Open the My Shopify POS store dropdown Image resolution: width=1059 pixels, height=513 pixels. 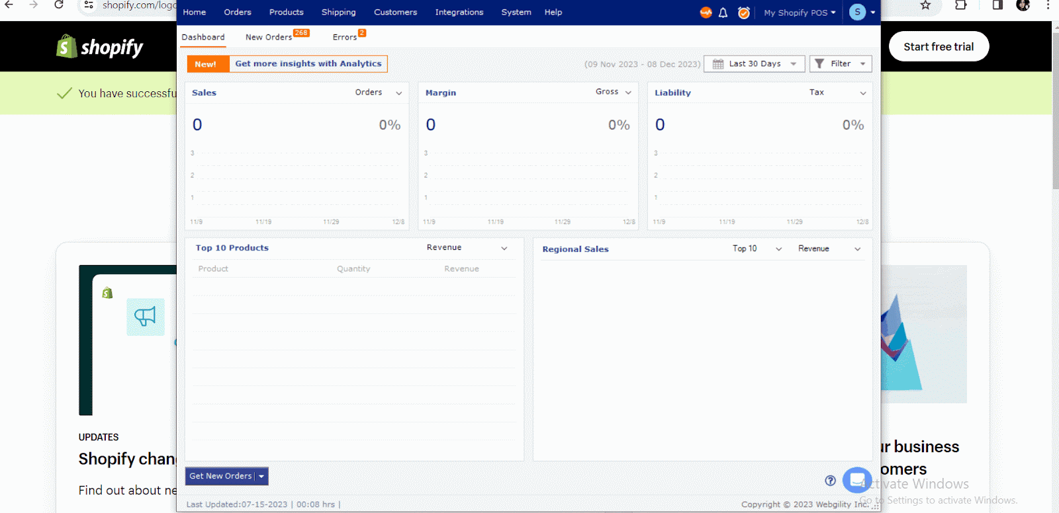(x=800, y=13)
